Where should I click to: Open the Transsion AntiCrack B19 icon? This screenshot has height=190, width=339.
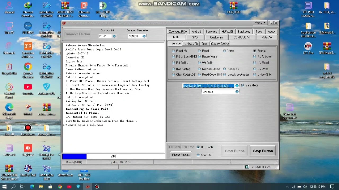[28, 50]
